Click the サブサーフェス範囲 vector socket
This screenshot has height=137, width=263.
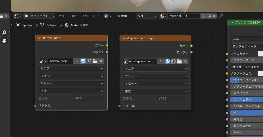[227, 67]
